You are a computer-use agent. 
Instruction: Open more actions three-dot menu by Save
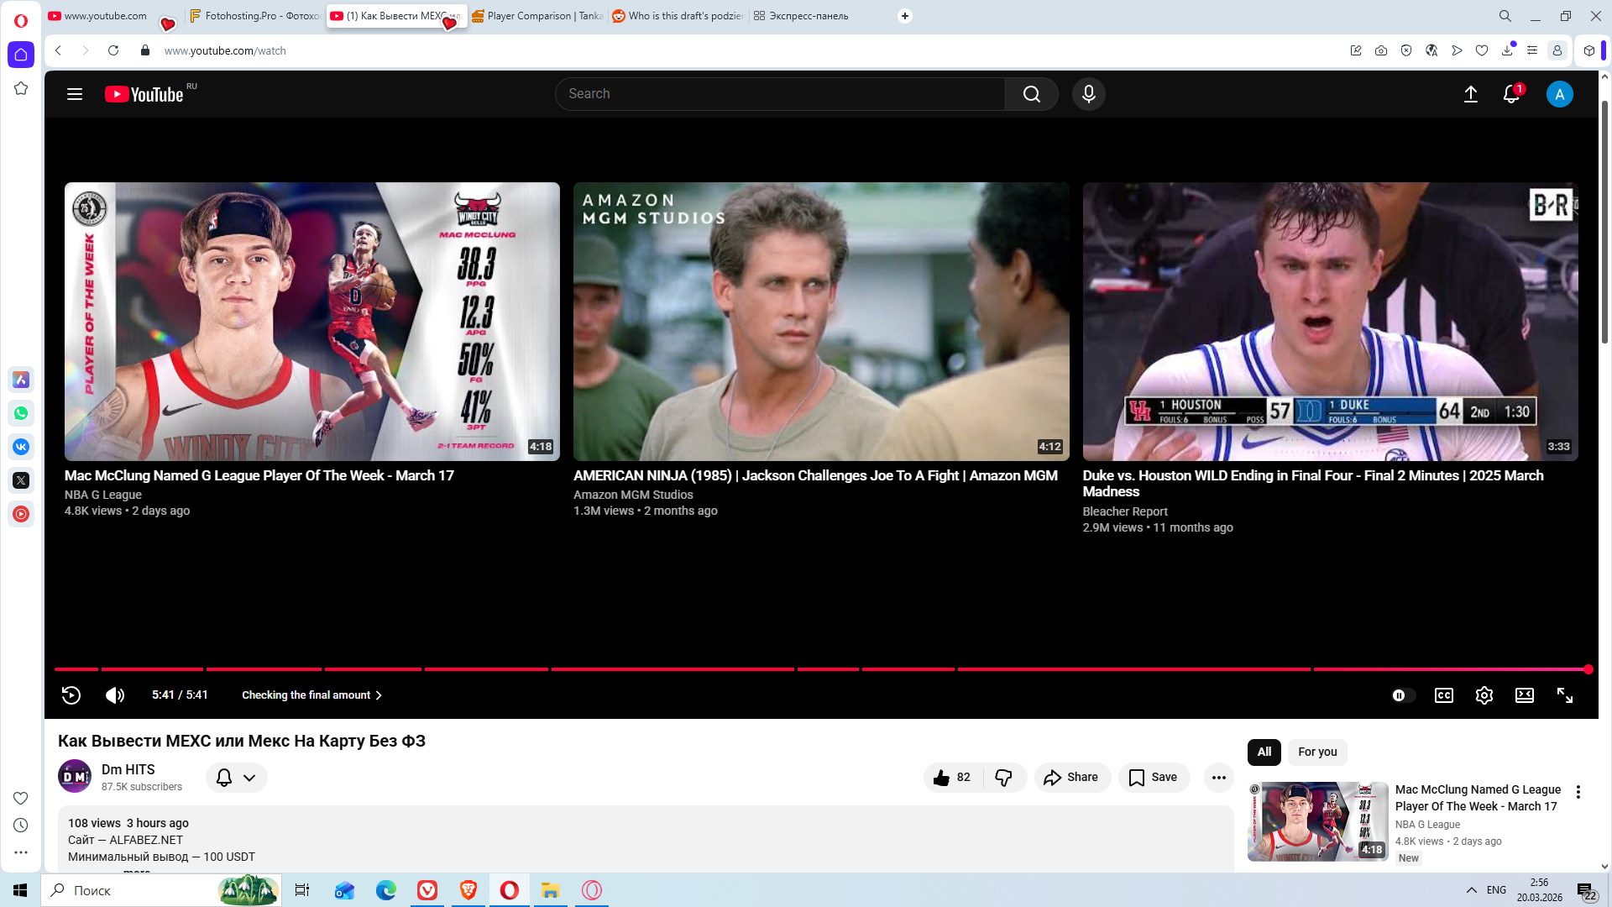[1218, 778]
